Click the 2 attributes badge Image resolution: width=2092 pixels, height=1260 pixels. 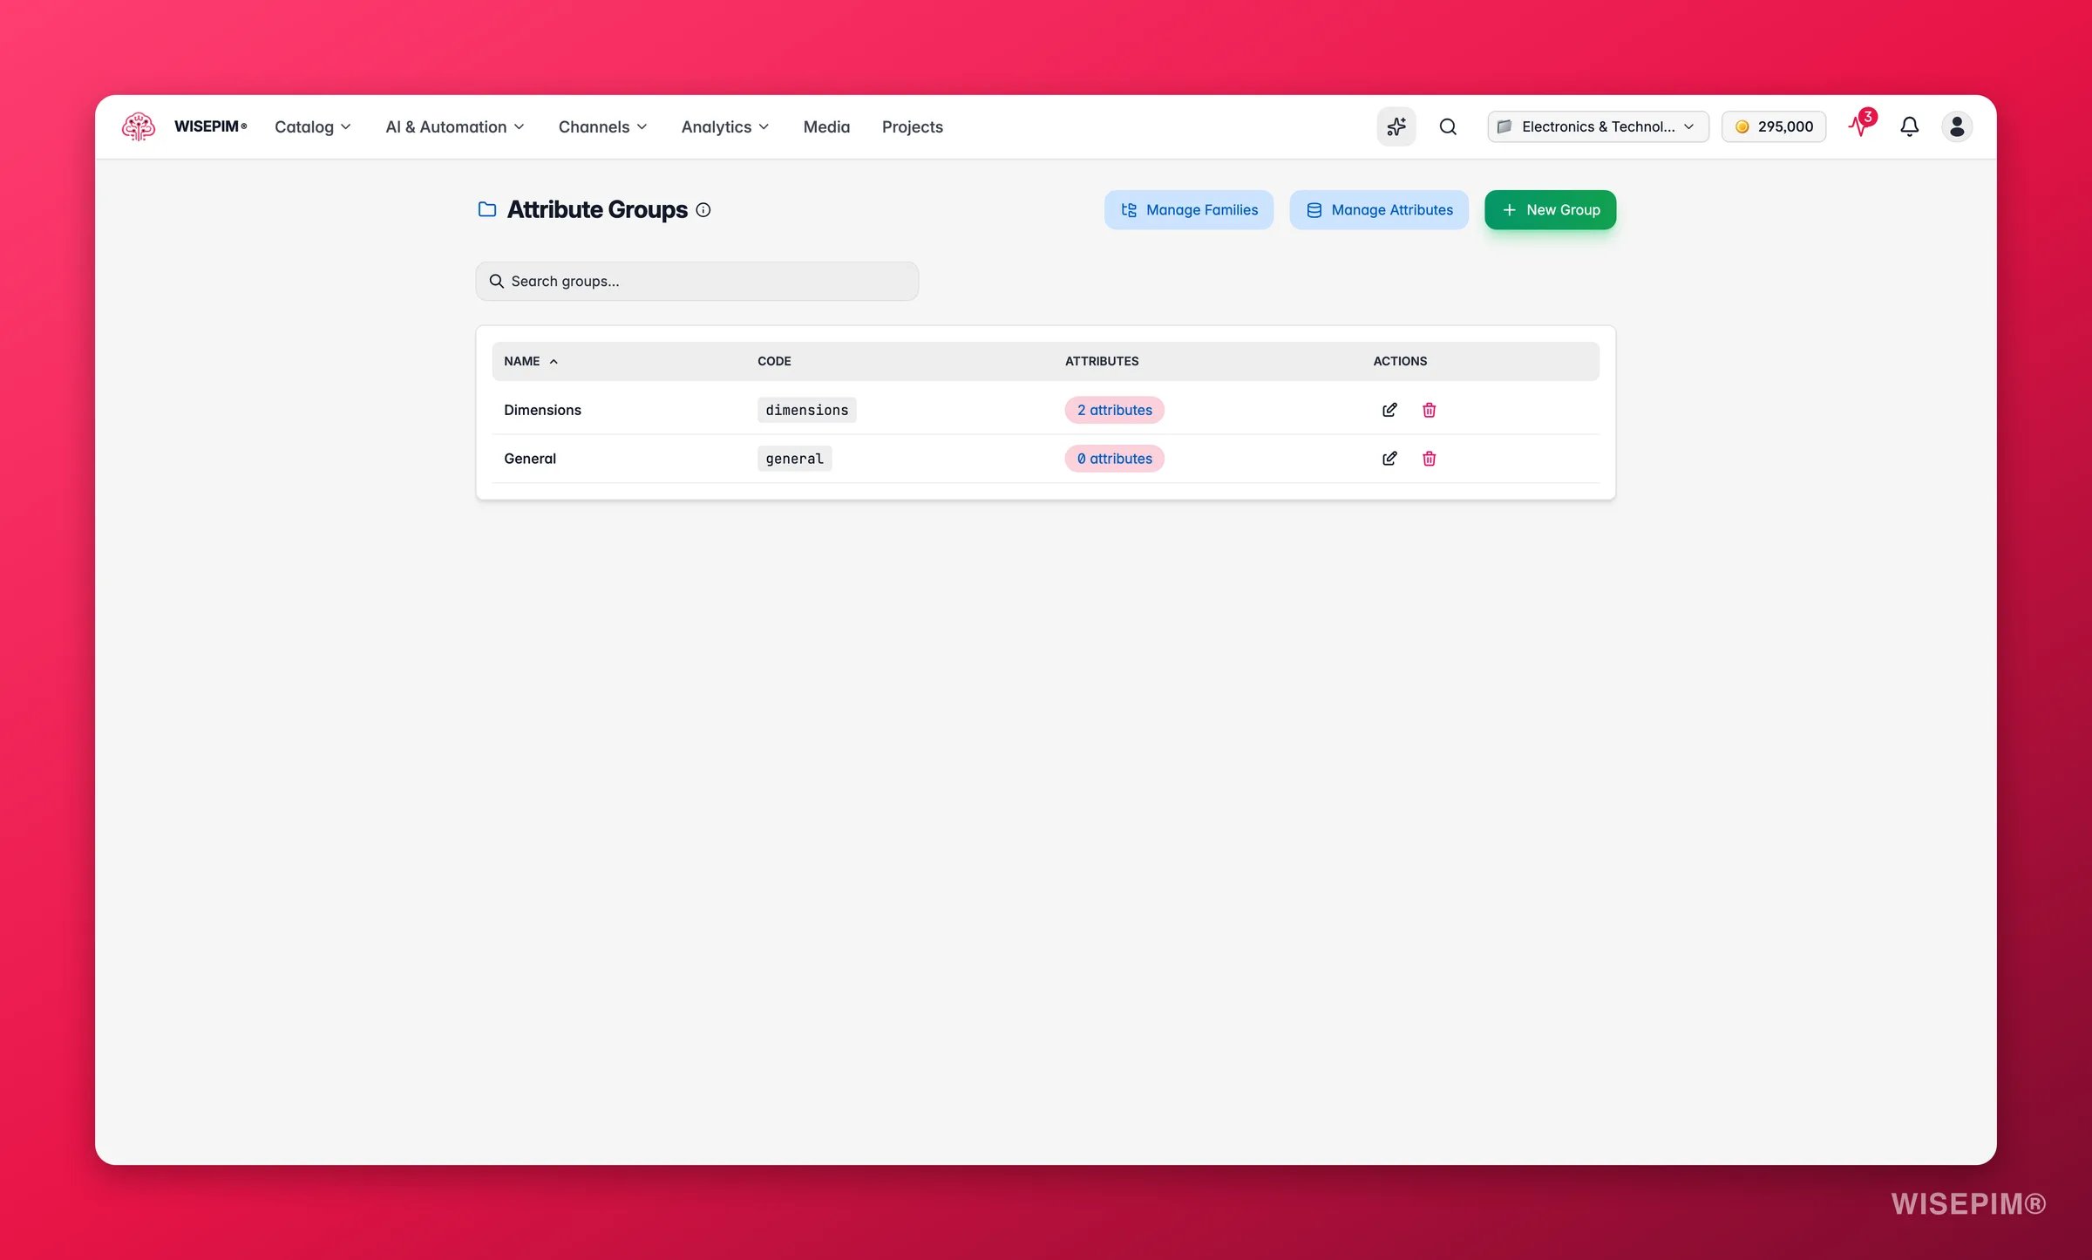(x=1114, y=410)
